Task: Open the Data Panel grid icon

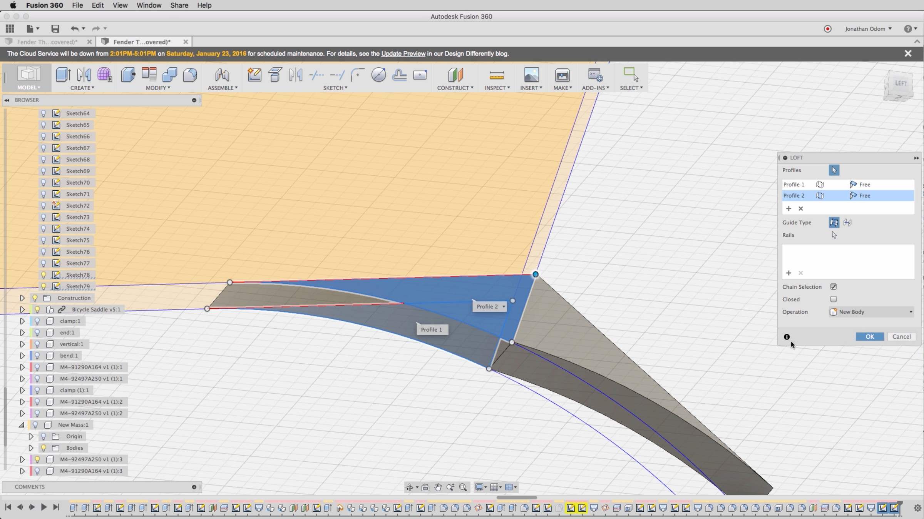Action: click(x=10, y=29)
